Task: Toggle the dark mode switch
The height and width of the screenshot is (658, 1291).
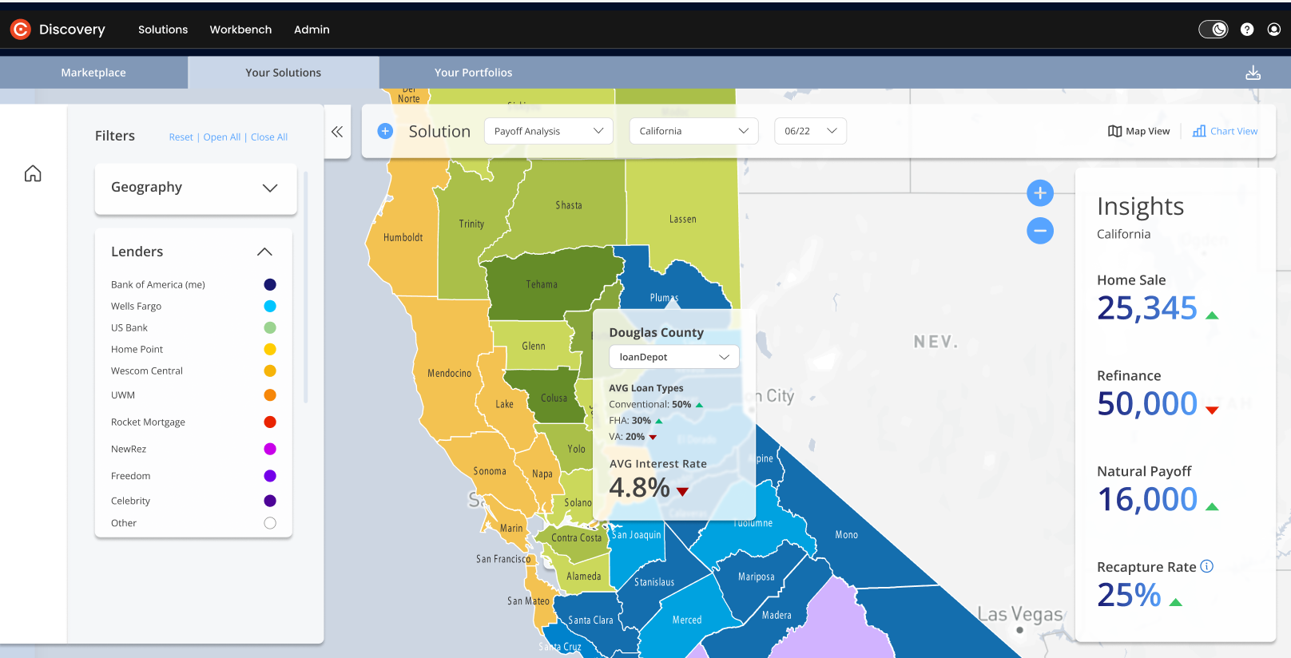Action: click(1213, 30)
